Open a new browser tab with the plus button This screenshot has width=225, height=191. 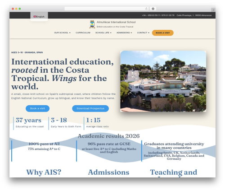[213, 10]
